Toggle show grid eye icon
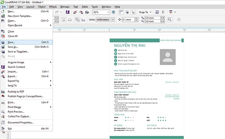This screenshot has width=225, height=139. click(x=127, y=12)
